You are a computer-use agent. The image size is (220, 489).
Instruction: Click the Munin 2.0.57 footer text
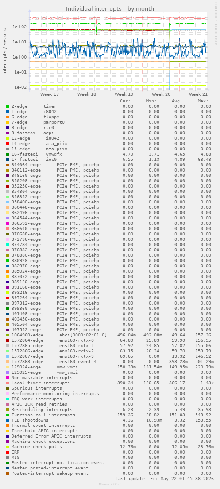110,484
